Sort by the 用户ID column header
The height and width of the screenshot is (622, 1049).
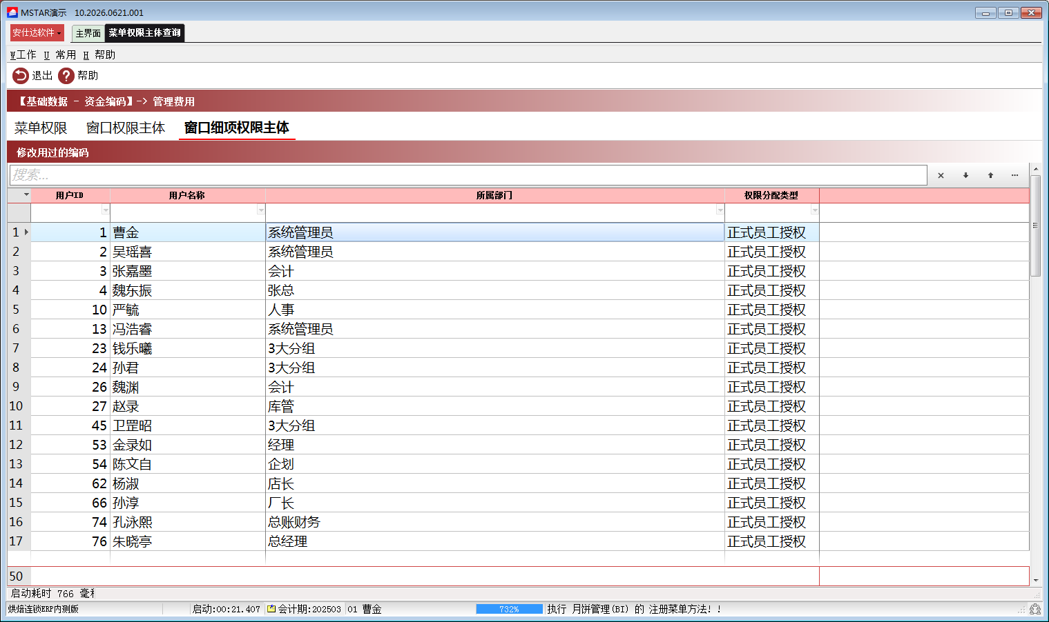click(70, 195)
